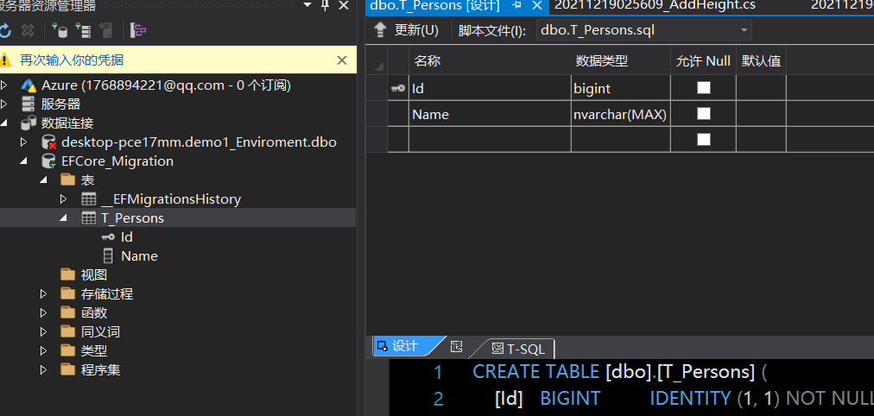Toggle Allow Null for Name row
874x416 pixels.
tap(704, 113)
